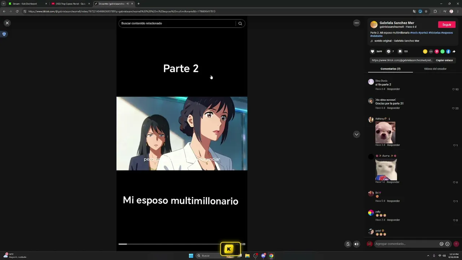Click the Buscar contenido relacionado search field
This screenshot has width=462, height=260.
point(178,23)
